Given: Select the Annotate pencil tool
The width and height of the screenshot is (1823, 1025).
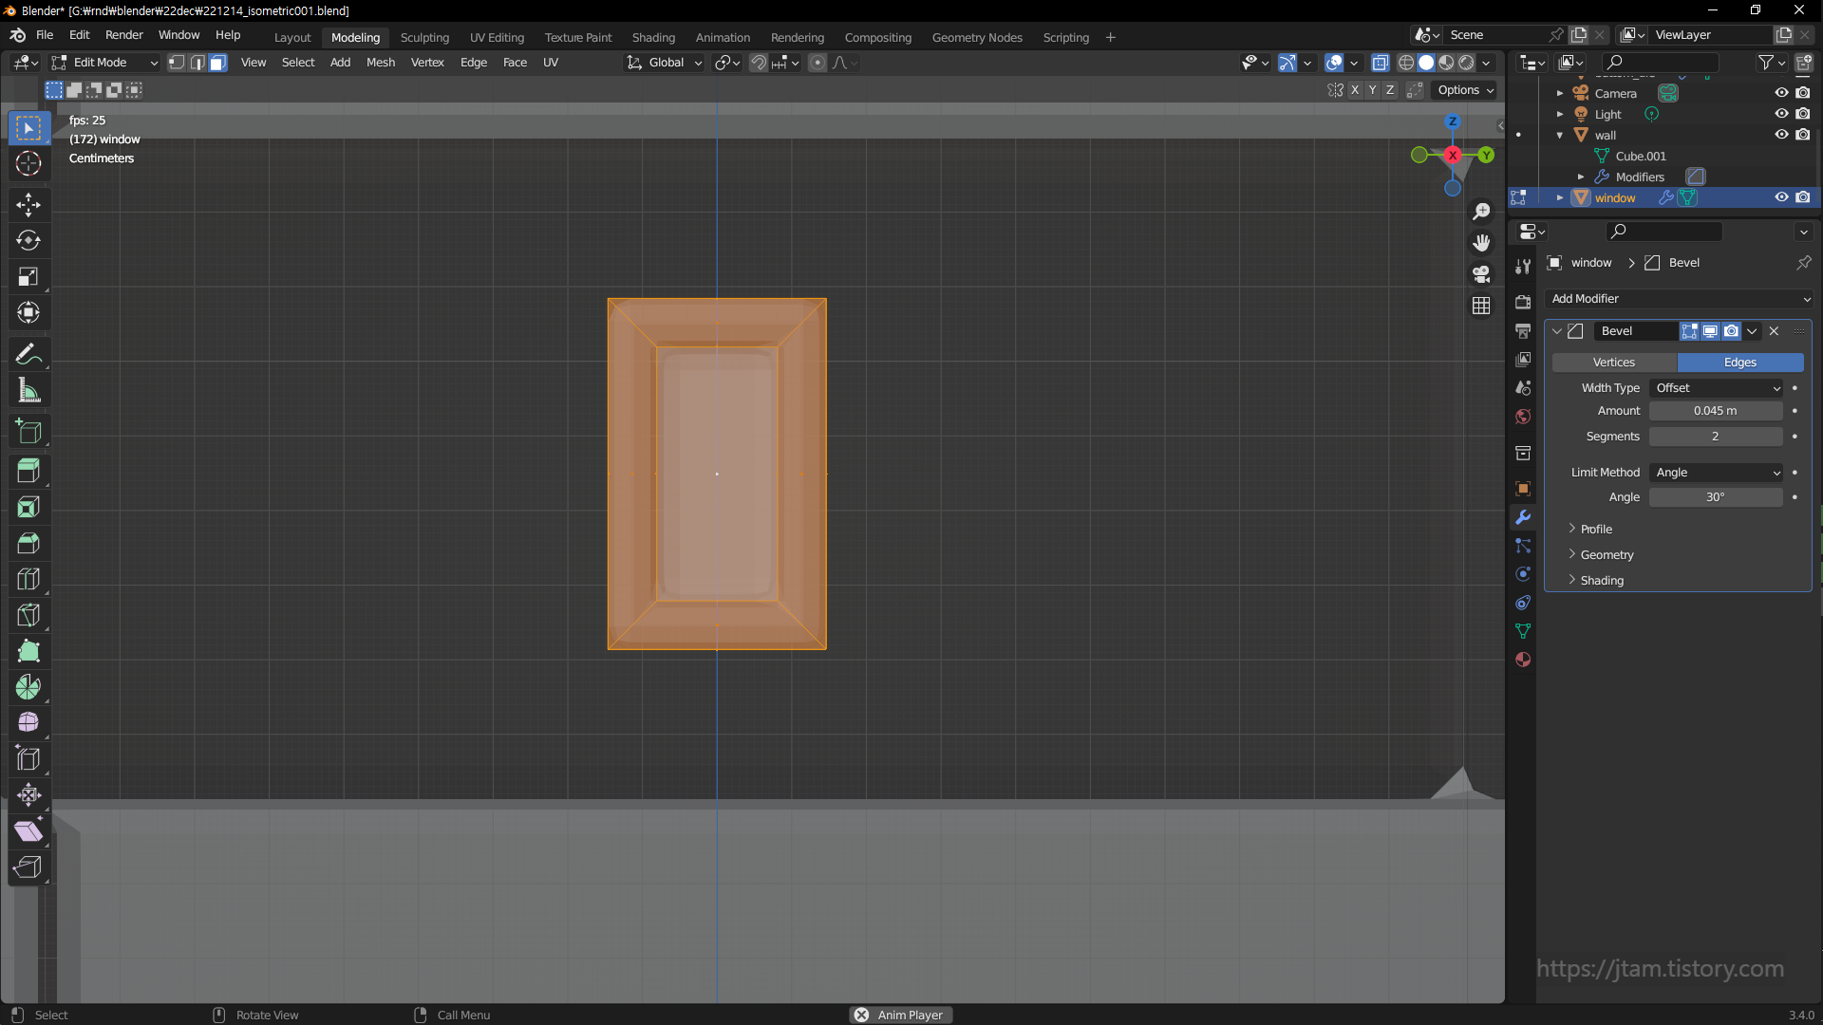Looking at the screenshot, I should [x=28, y=355].
